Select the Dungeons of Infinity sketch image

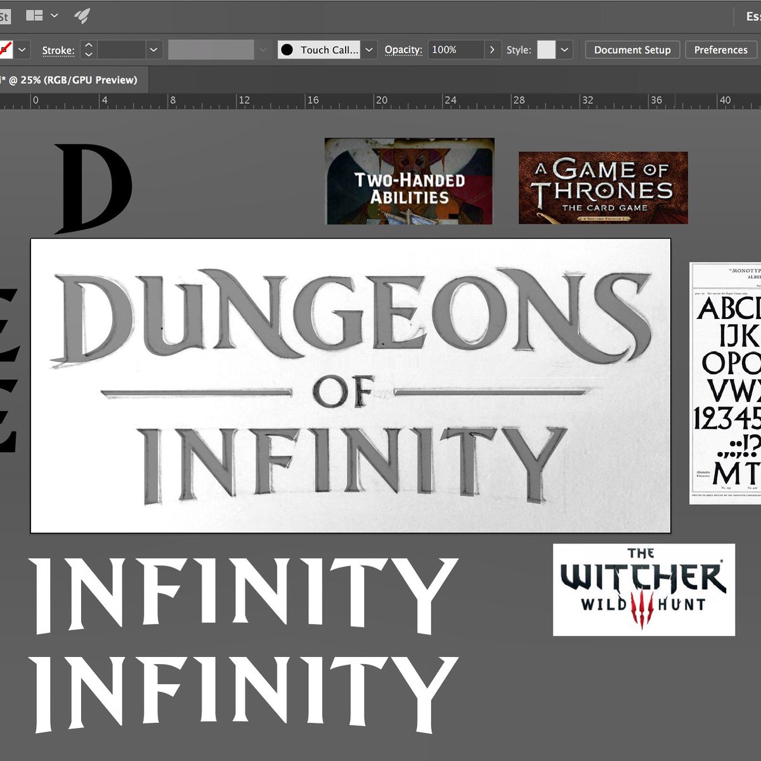coord(351,386)
